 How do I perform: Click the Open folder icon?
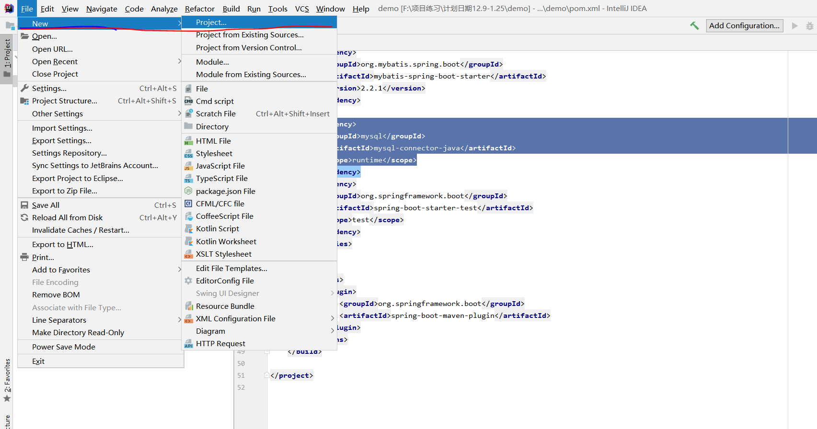click(x=25, y=36)
